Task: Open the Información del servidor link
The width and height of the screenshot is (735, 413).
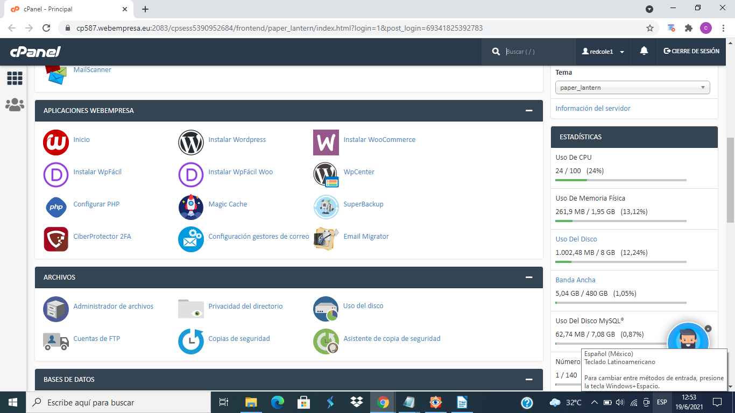Action: coord(593,108)
